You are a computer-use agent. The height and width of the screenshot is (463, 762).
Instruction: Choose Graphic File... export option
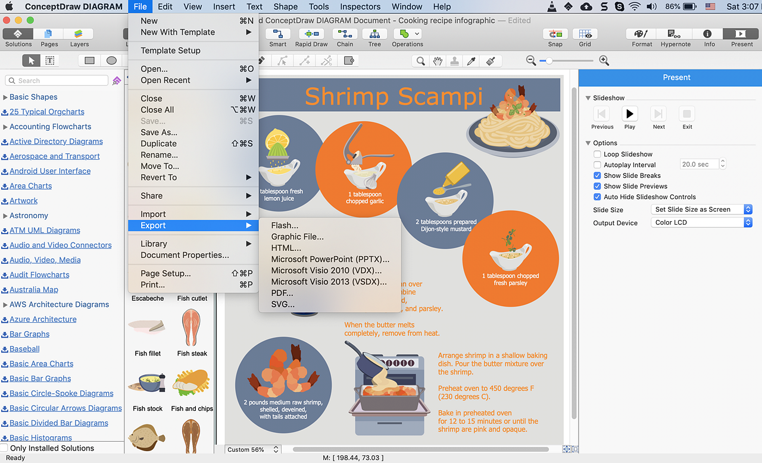pos(298,237)
